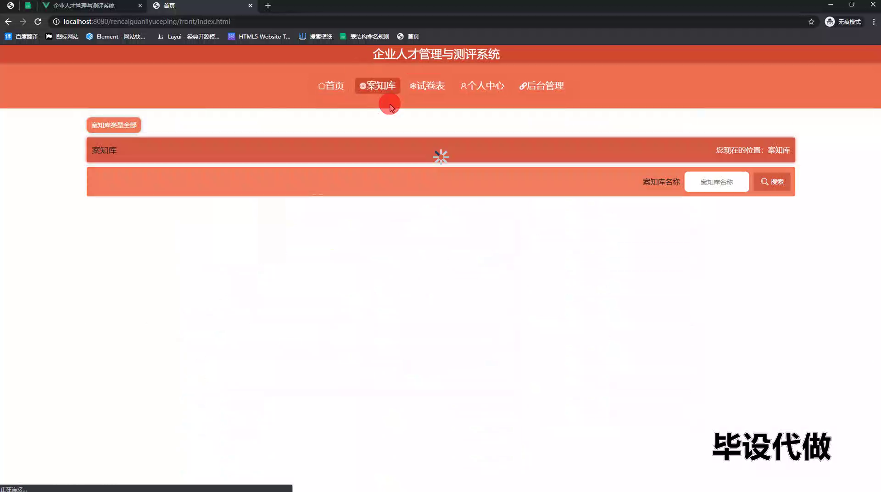Screen dimensions: 881x492
Task: Click the 搜索 search button
Action: point(772,182)
